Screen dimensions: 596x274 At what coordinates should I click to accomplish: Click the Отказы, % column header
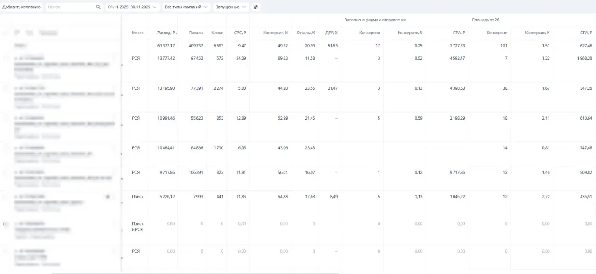pos(305,33)
